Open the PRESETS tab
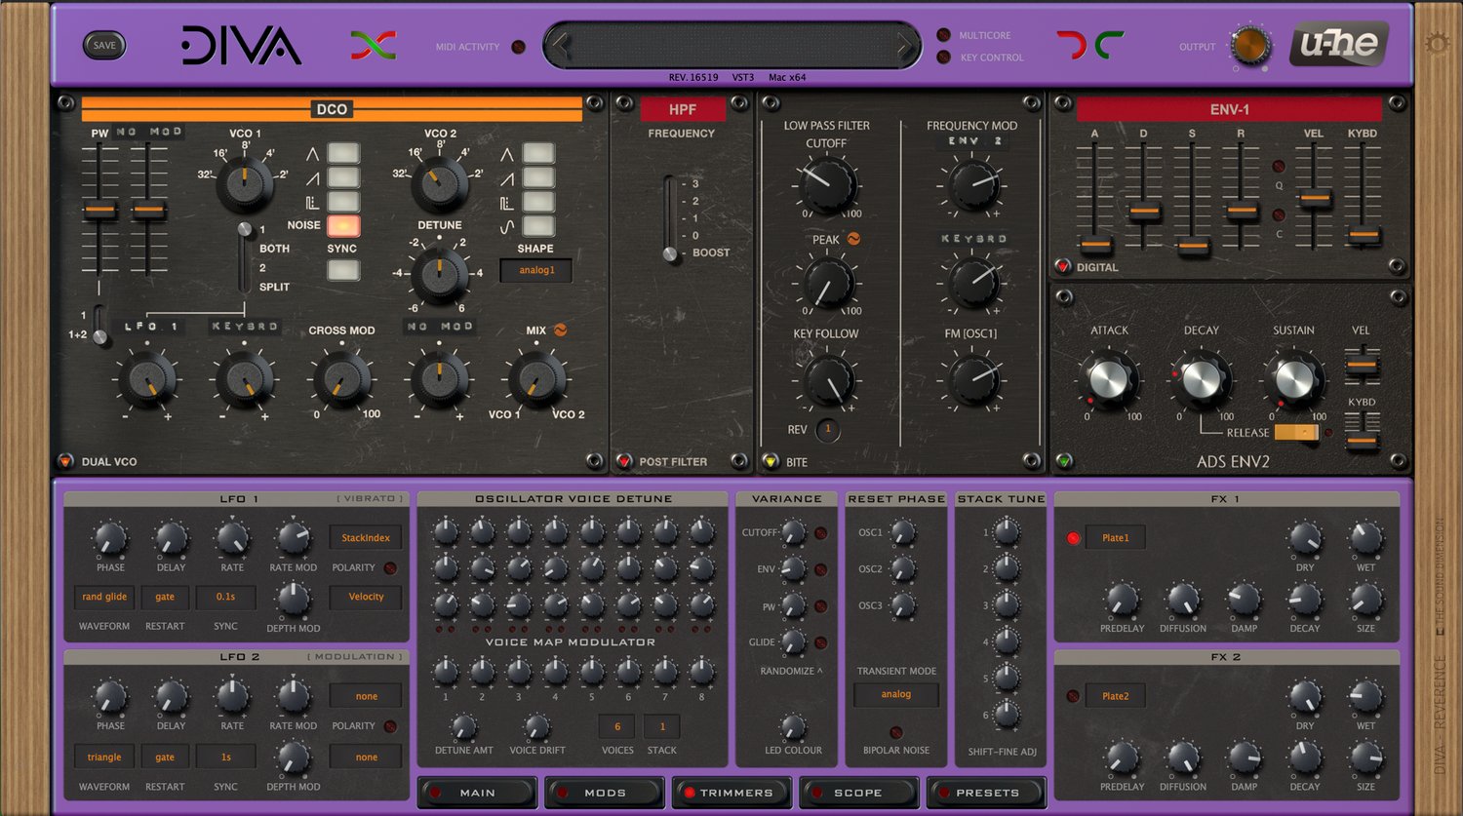Viewport: 1463px width, 816px height. click(986, 793)
